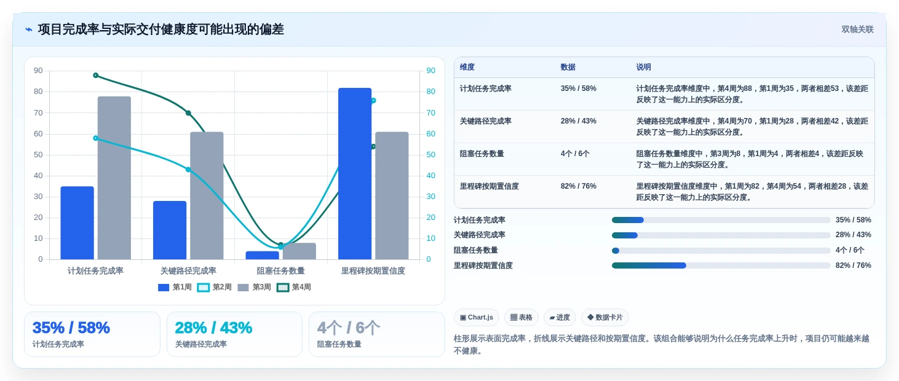899x381 pixels.
Task: Click the 第3周 gray bar for 阻塞任务数量
Action: point(299,251)
